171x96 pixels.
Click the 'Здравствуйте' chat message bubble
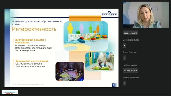coord(130,33)
